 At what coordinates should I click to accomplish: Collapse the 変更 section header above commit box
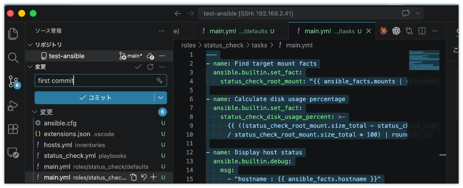point(30,67)
